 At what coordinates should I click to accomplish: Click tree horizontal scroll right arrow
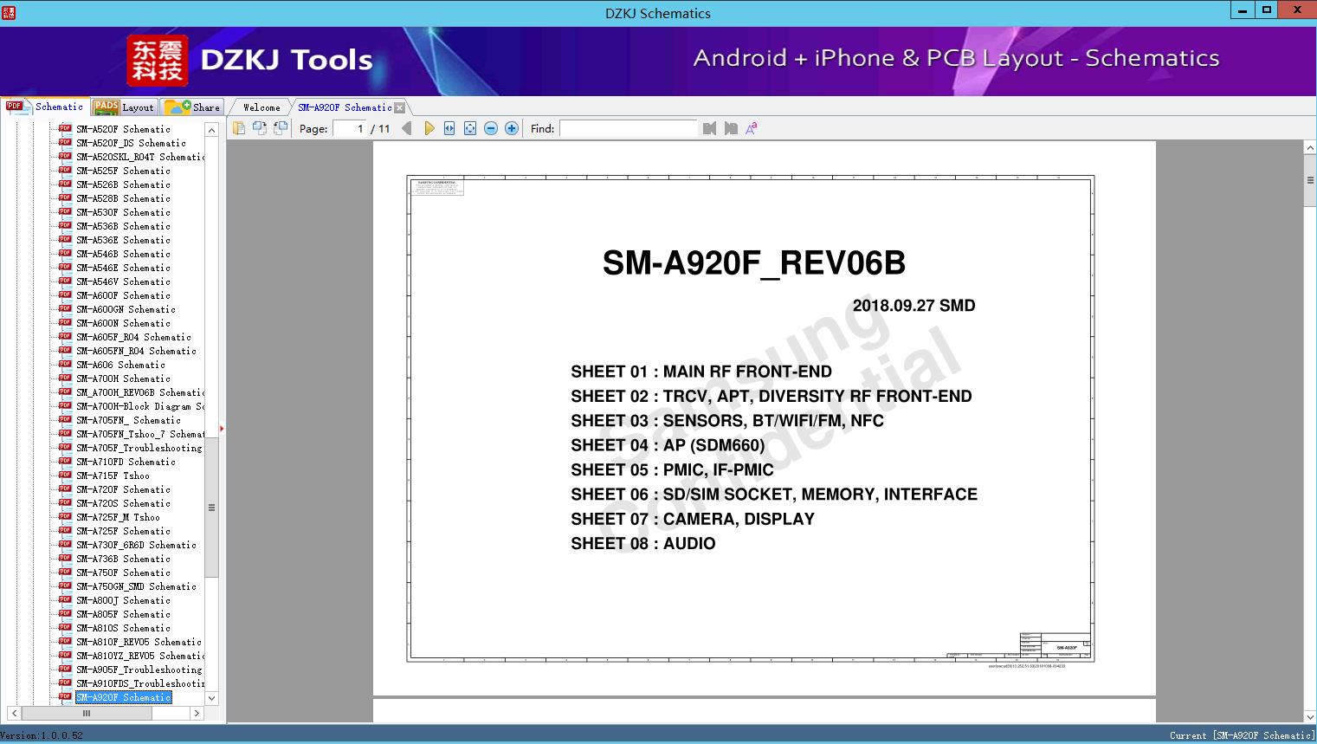coord(197,713)
